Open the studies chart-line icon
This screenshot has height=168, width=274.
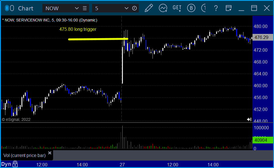coord(163,8)
